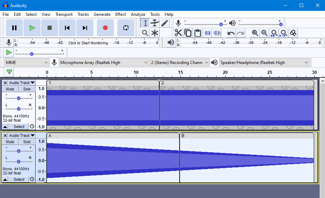Select the Selection (I-beam) tool
Viewport: 325px width, 198px height.
tap(145, 23)
